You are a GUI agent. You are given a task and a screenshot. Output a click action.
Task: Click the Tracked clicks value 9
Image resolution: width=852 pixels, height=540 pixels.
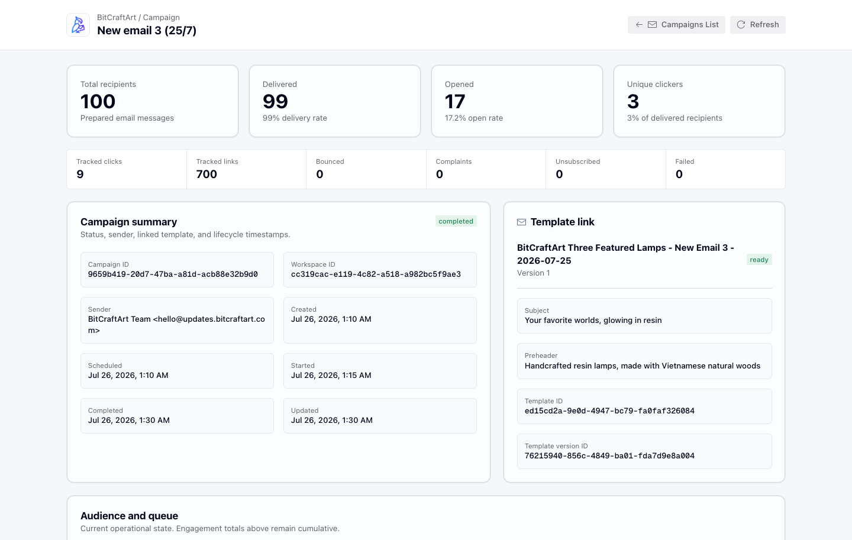pos(80,174)
